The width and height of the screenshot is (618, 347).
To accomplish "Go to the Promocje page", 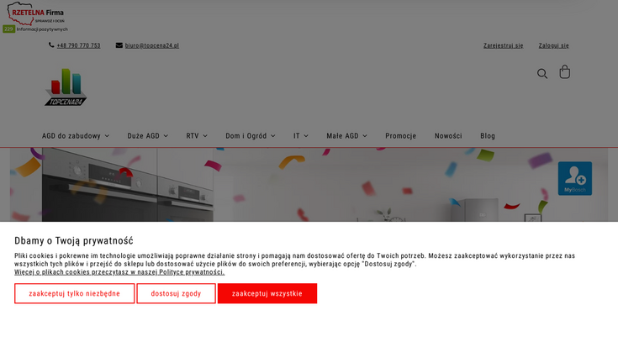I will coord(400,136).
